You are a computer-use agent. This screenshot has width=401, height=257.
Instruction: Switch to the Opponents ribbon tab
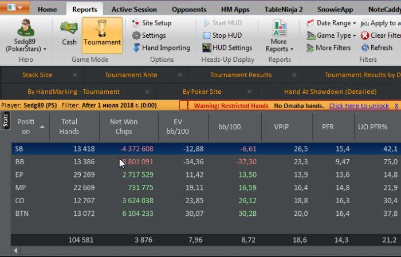coord(189,9)
